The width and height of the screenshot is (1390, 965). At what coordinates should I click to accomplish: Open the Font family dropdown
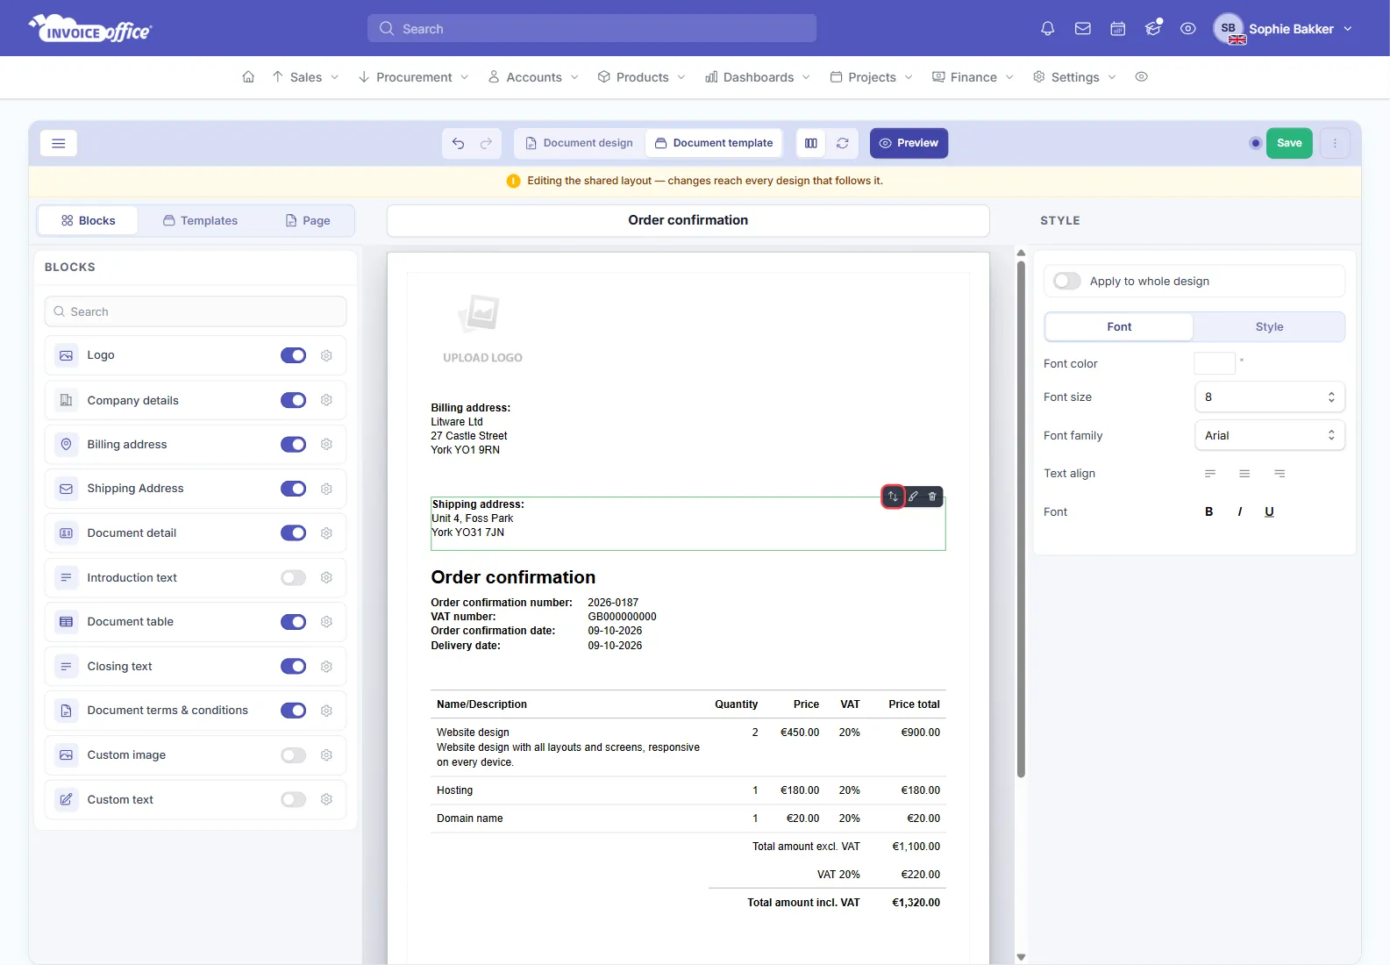(1270, 435)
